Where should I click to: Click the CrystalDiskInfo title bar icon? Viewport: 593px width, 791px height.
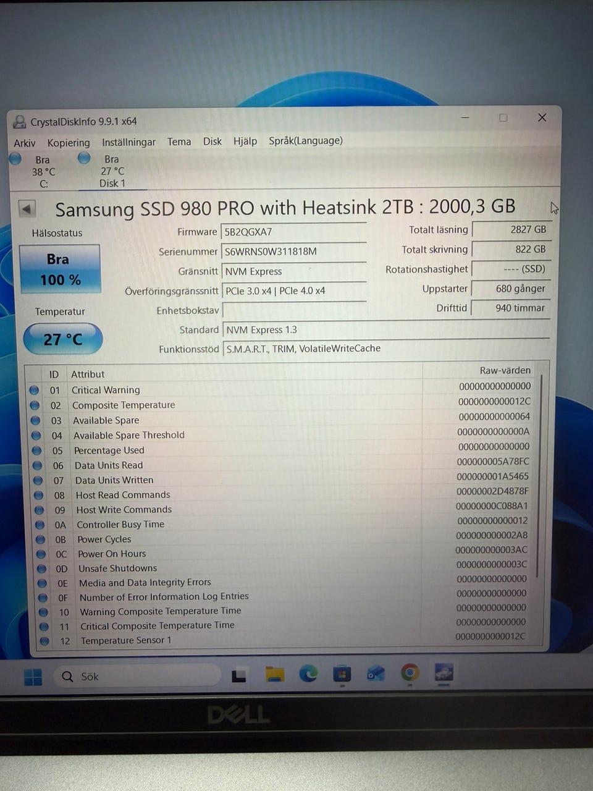20,121
